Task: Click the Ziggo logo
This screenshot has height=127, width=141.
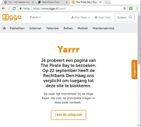Action: point(12,17)
